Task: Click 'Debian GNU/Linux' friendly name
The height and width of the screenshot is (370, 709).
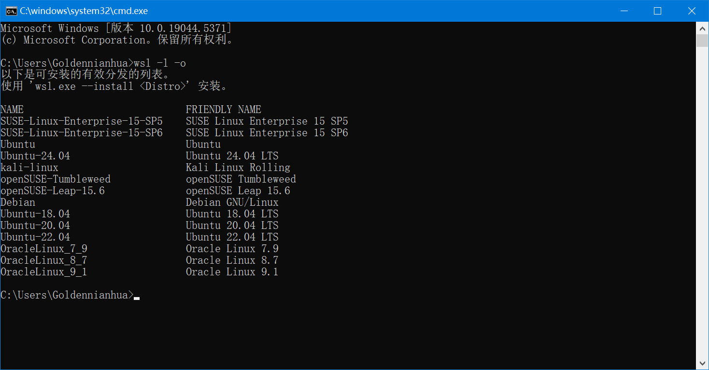Action: (232, 202)
